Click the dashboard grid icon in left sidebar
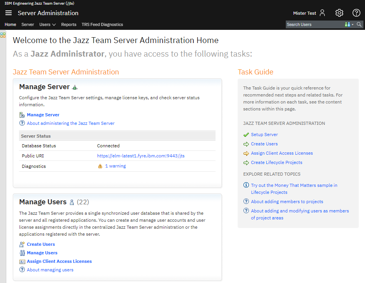This screenshot has width=365, height=283. tap(3, 35)
